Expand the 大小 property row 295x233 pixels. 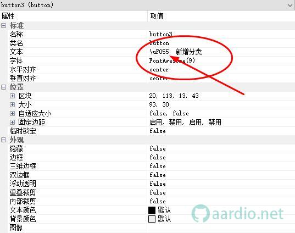click(12, 104)
